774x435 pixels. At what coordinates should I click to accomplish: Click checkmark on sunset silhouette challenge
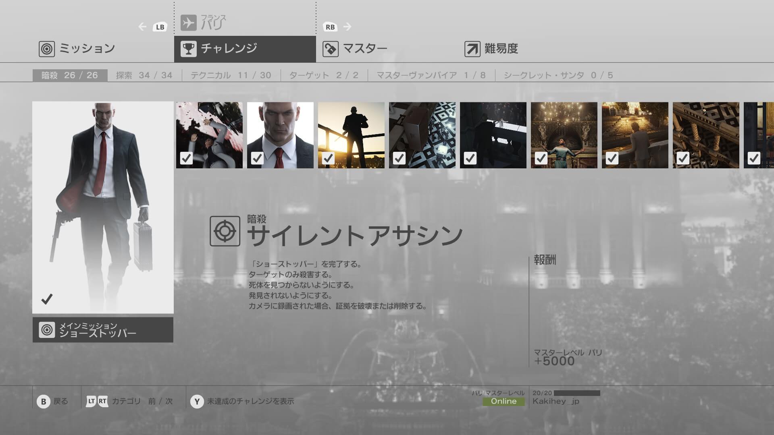(328, 158)
